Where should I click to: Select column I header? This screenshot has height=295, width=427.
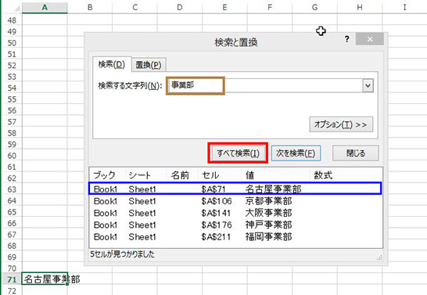(x=404, y=7)
